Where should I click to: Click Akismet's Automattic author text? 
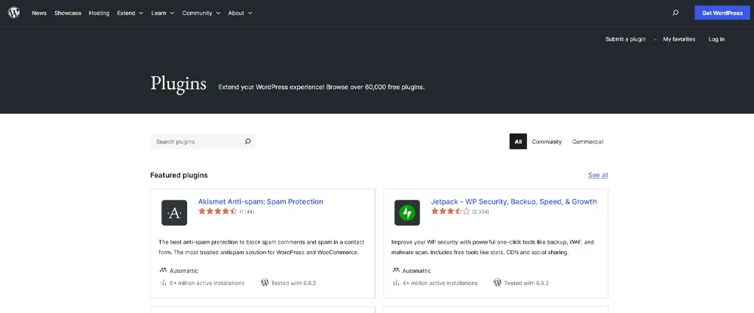click(x=184, y=271)
